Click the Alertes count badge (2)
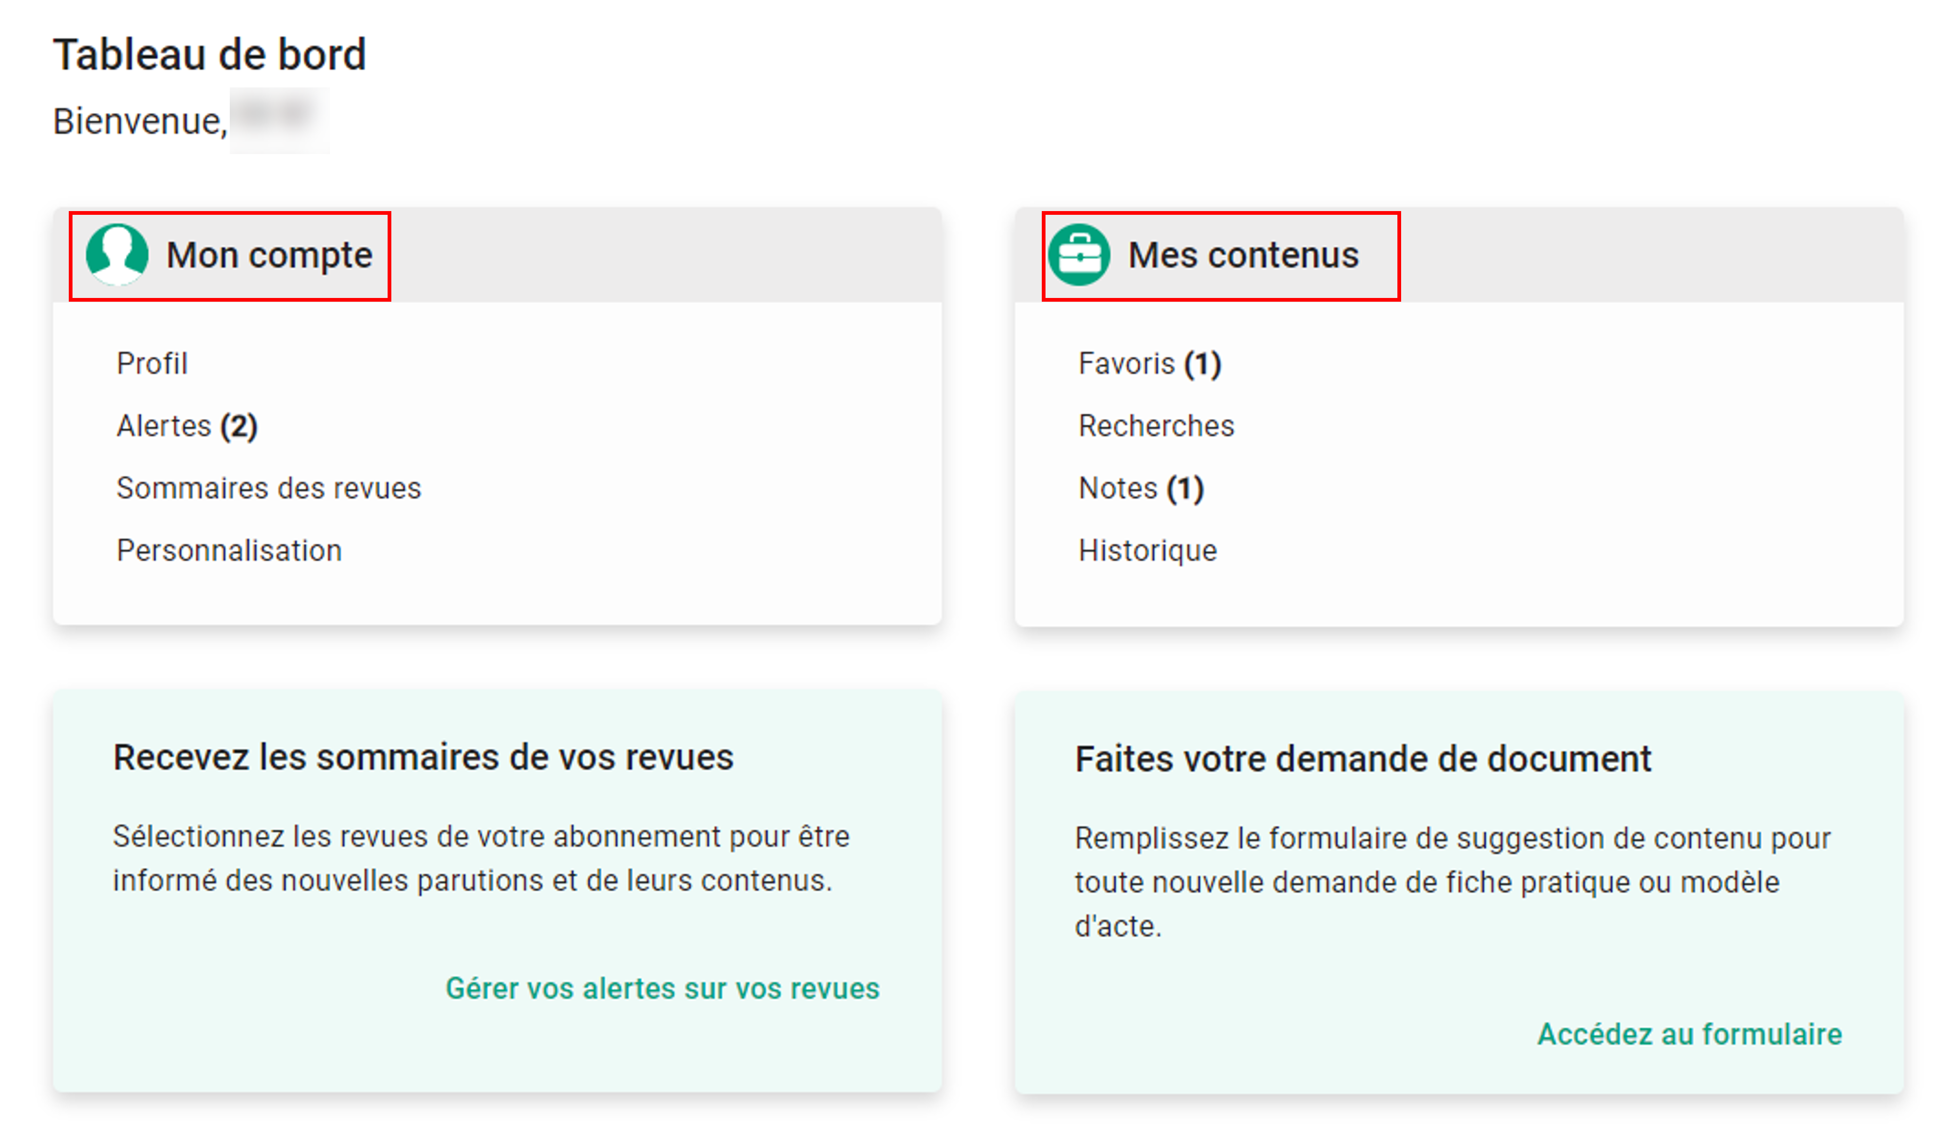Image resolution: width=1946 pixels, height=1138 pixels. point(239,426)
